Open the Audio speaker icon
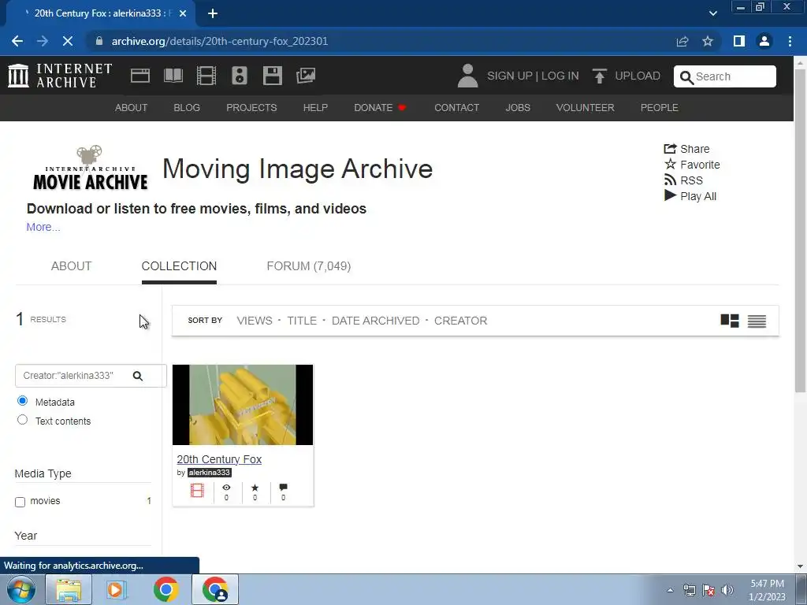 click(x=240, y=76)
